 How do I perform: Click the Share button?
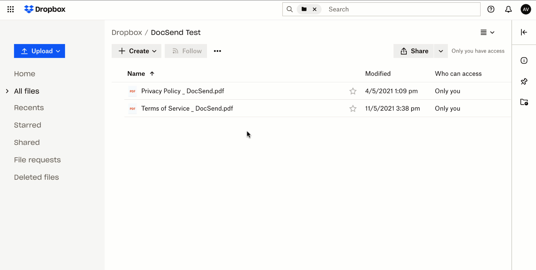click(x=414, y=51)
